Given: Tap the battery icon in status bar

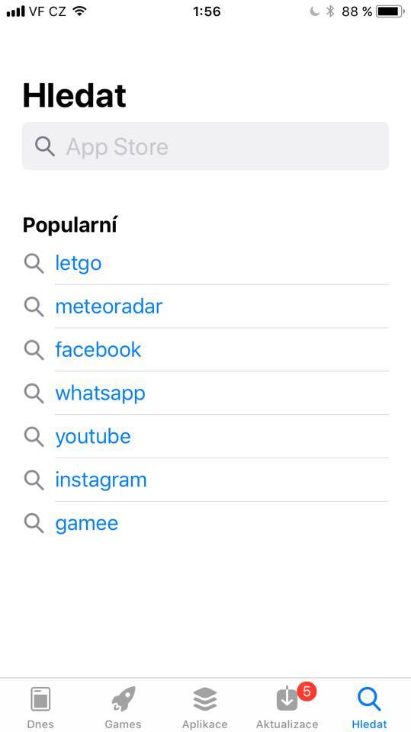Looking at the screenshot, I should [390, 11].
